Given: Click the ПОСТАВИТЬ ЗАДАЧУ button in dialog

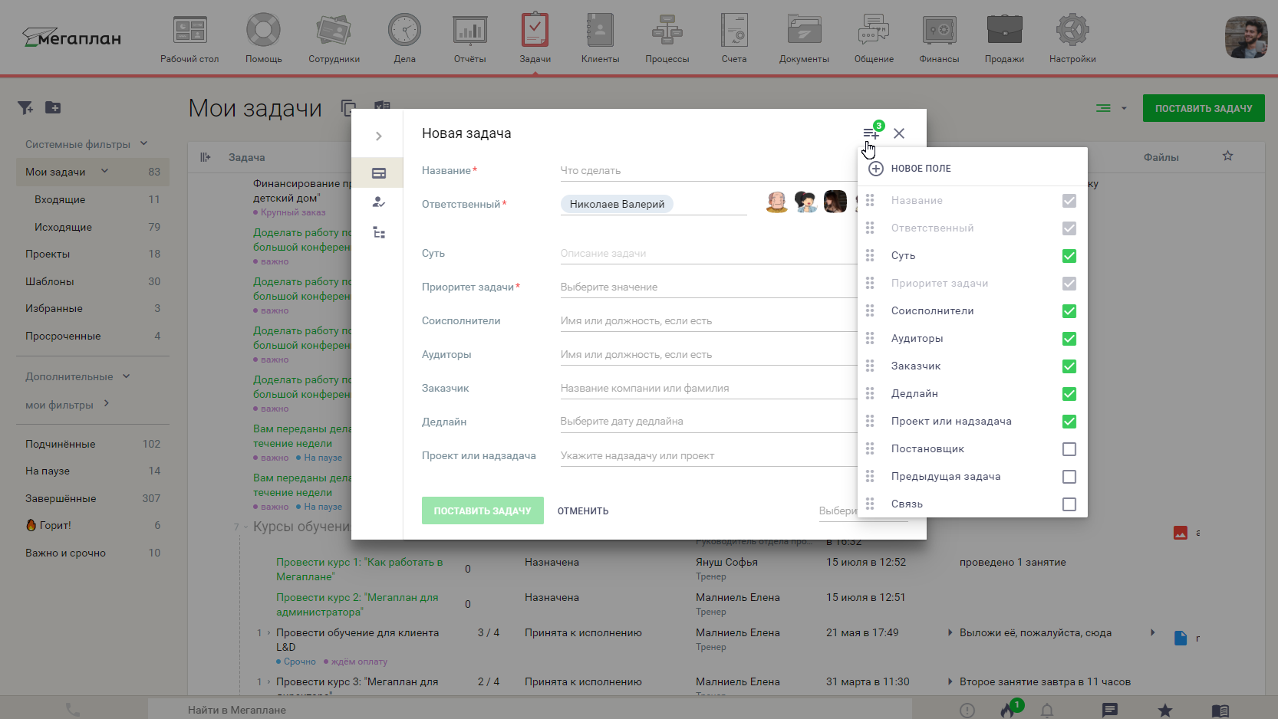Looking at the screenshot, I should pos(483,511).
